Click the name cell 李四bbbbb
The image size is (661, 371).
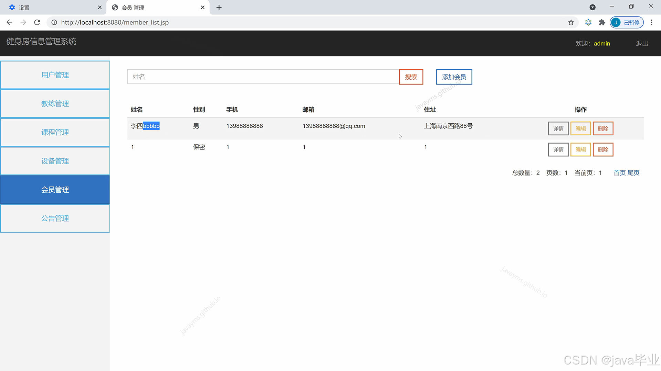145,126
